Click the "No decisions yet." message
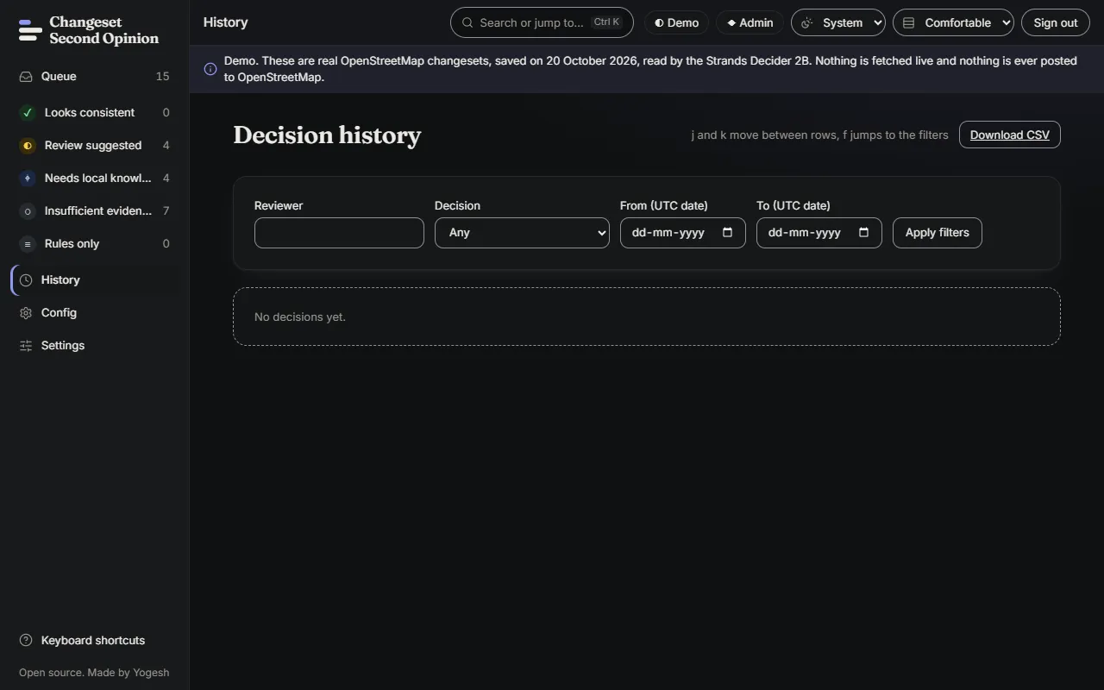The image size is (1104, 690). (x=300, y=317)
